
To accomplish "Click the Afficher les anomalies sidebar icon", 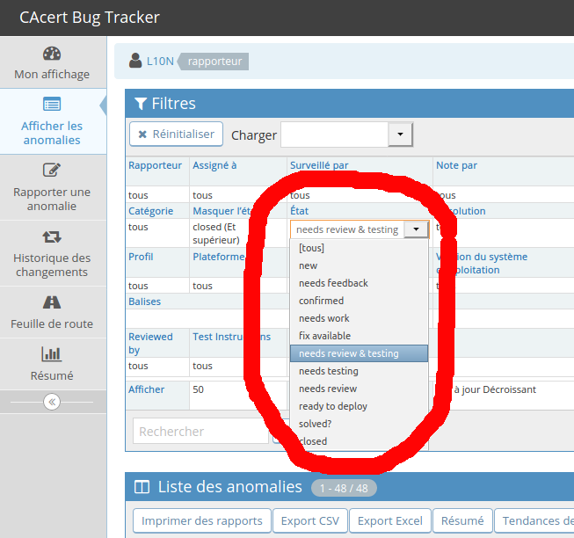I will pos(52,105).
